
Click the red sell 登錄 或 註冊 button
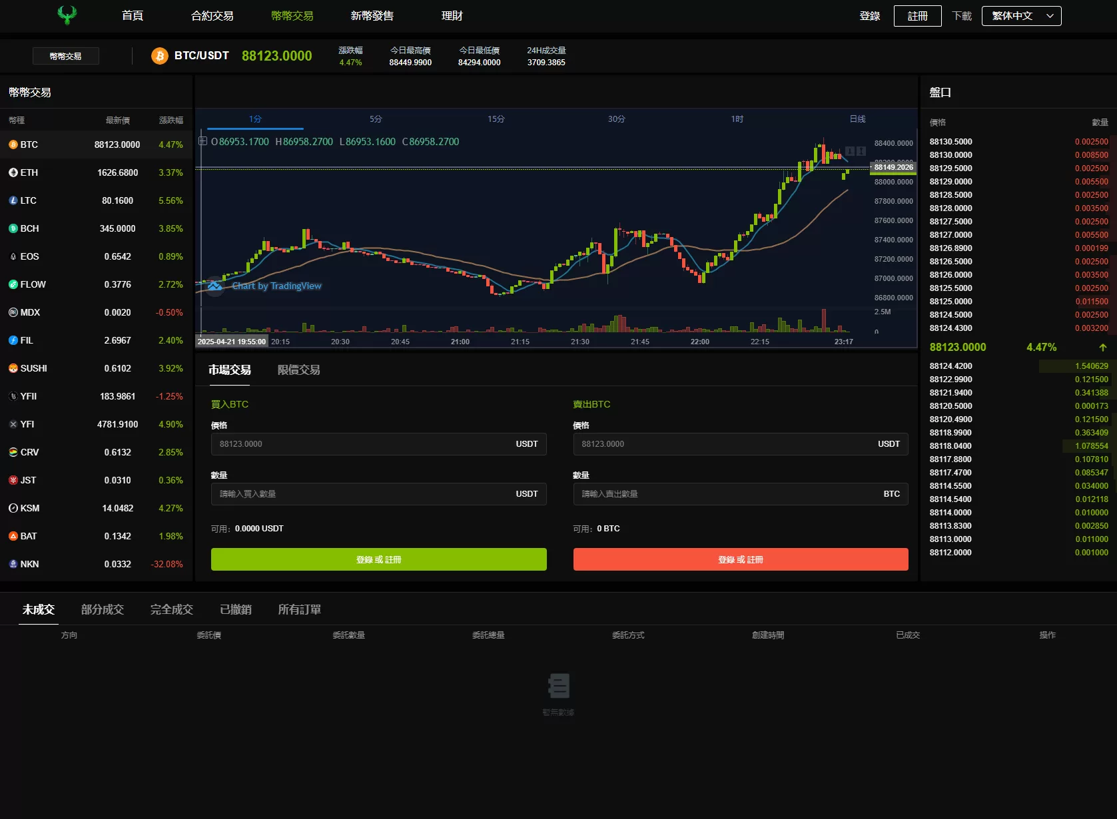(740, 559)
